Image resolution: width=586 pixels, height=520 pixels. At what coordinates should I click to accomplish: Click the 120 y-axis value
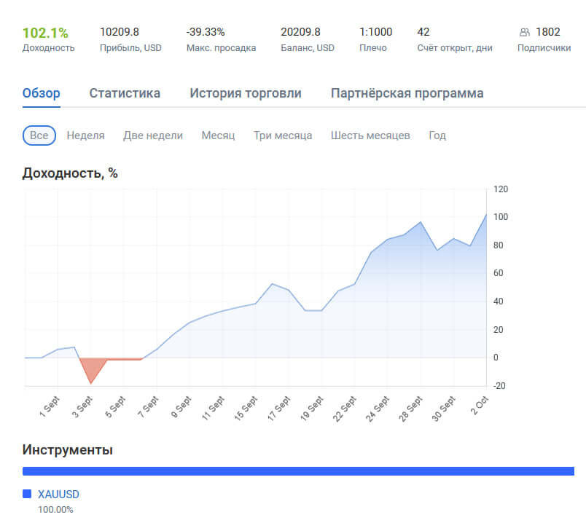point(501,189)
